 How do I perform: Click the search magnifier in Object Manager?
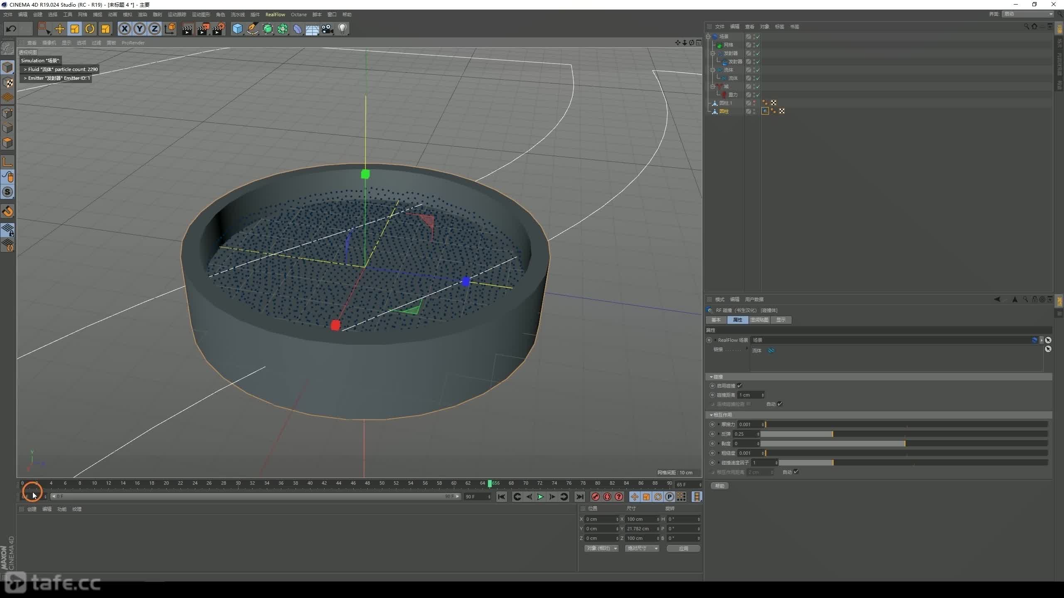(x=1027, y=26)
